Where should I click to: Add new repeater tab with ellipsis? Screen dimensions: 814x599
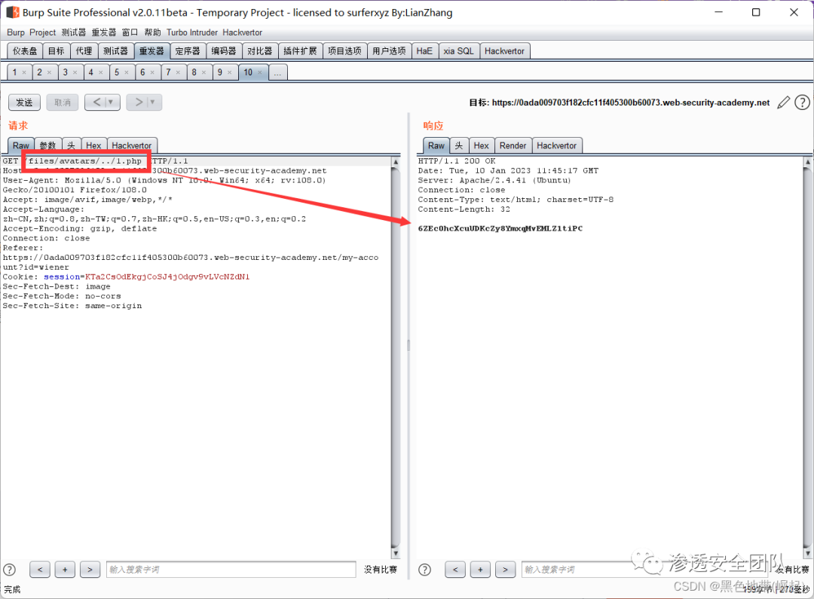click(x=277, y=72)
